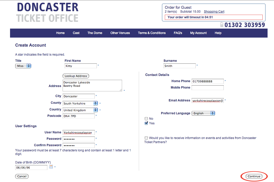Click the Home Phone field
Screen dimensions: 274x182
pyautogui.click(x=208, y=81)
